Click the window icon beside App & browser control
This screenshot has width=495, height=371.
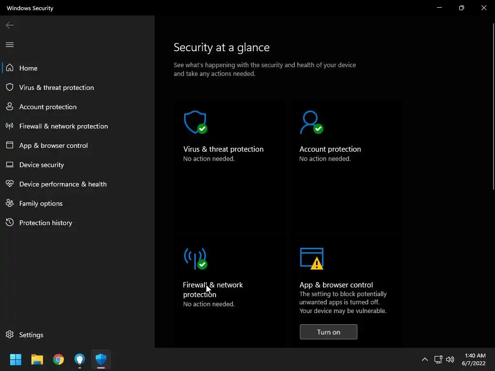click(10, 145)
